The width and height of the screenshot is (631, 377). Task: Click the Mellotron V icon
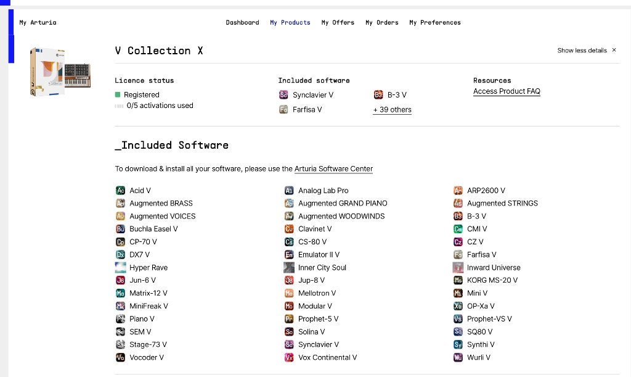tap(289, 293)
